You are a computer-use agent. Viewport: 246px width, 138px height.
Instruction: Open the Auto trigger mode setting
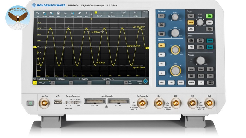click(111, 13)
